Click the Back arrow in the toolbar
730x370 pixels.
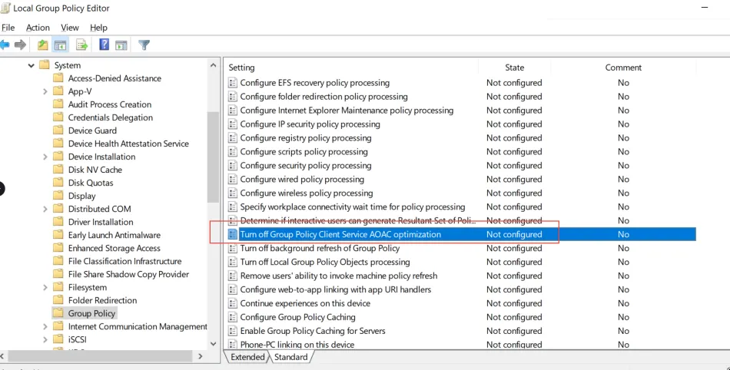point(5,45)
